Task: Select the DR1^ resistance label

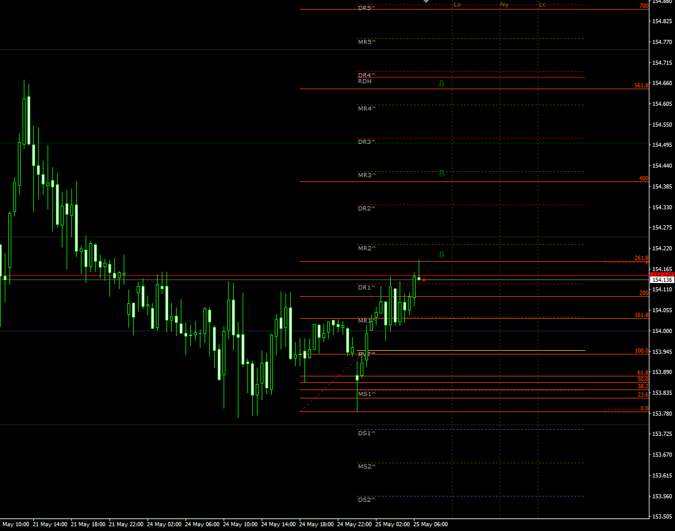Action: coord(367,287)
